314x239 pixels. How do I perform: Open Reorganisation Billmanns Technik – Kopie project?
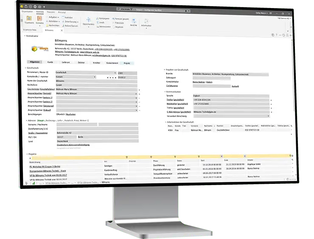click(48, 171)
